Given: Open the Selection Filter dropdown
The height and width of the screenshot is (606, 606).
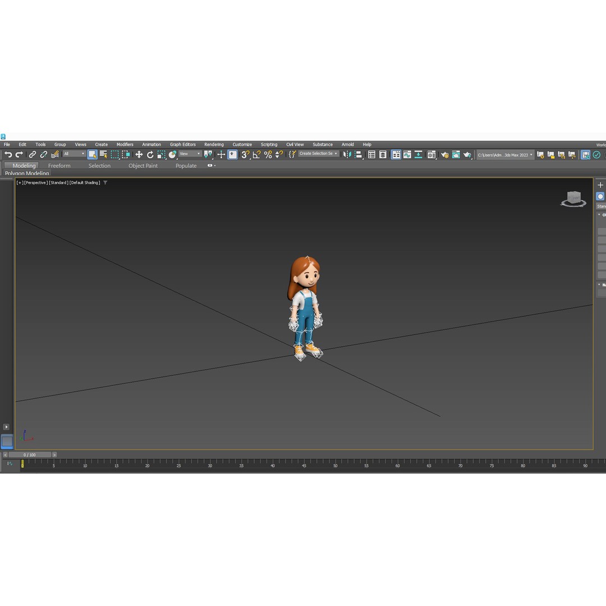Looking at the screenshot, I should tap(73, 154).
